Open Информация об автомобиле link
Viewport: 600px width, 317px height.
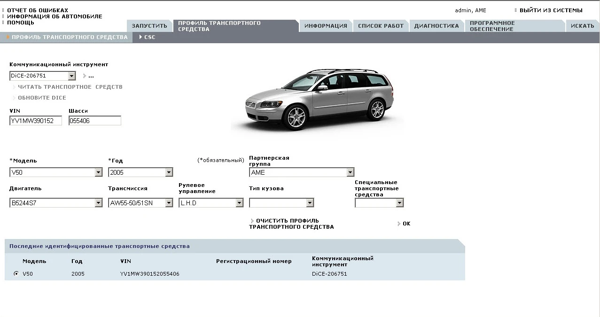click(55, 16)
